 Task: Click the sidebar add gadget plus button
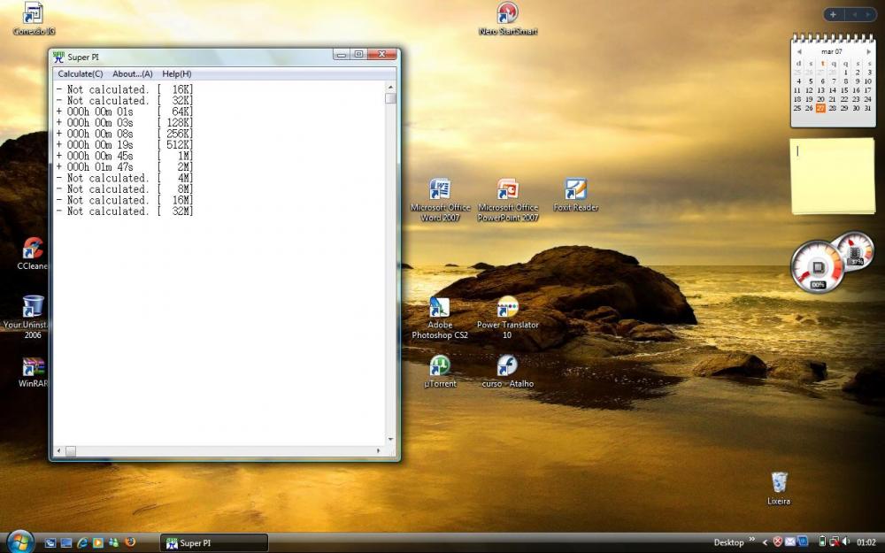[833, 14]
